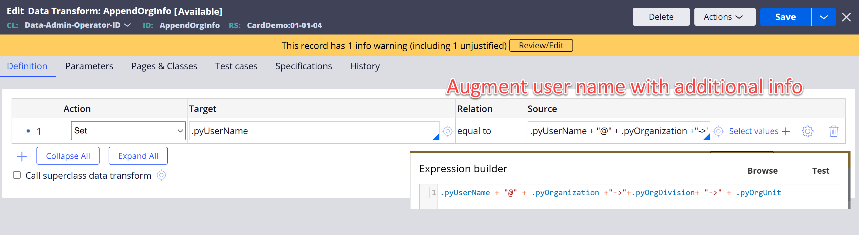Open the Actions dropdown menu
Screen dimensions: 859x235
click(724, 17)
